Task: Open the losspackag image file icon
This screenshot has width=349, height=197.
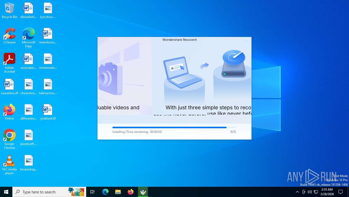Action: 28,163
